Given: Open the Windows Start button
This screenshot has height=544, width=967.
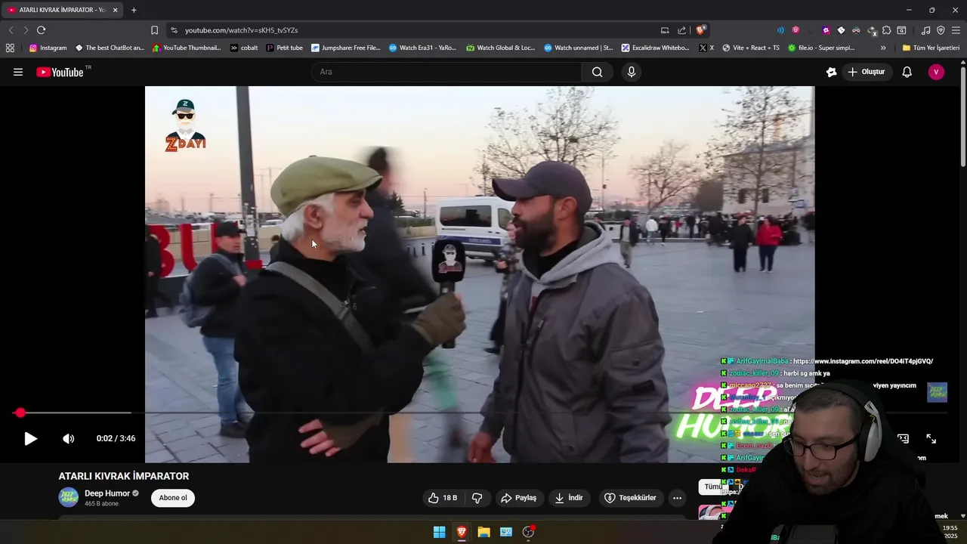Looking at the screenshot, I should tap(439, 532).
